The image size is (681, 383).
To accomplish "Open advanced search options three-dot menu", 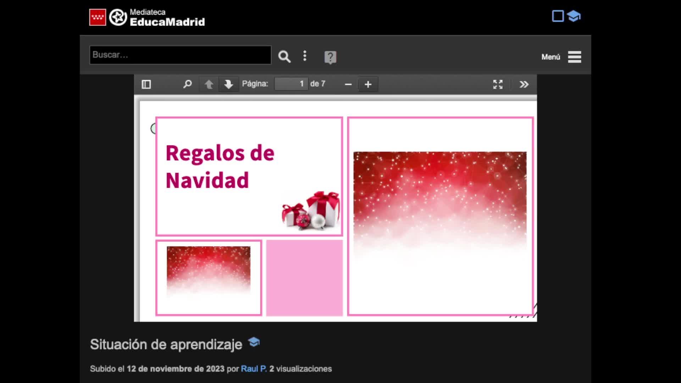I will click(305, 56).
